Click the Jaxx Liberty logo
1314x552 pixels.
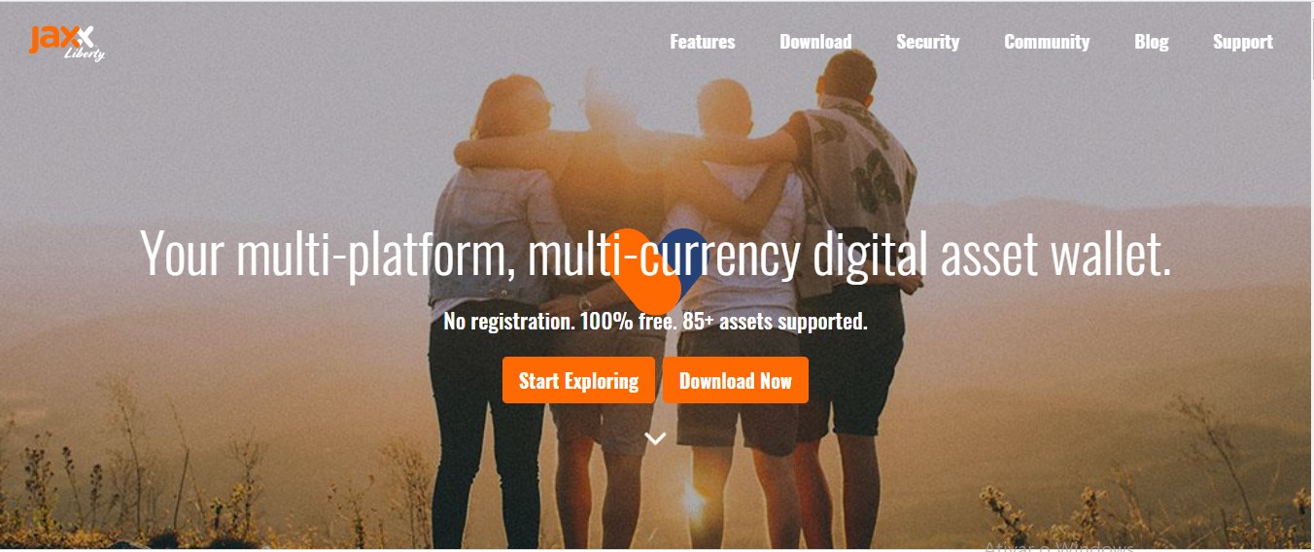point(66,42)
